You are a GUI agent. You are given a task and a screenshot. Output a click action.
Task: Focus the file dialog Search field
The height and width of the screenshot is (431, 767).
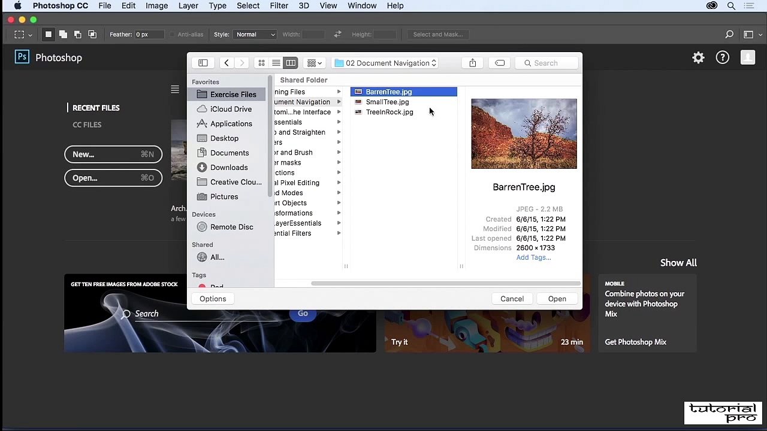pyautogui.click(x=548, y=63)
